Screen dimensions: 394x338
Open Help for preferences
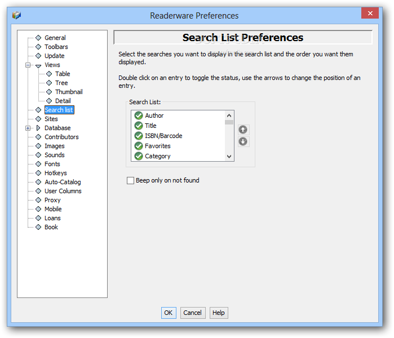pyautogui.click(x=219, y=313)
